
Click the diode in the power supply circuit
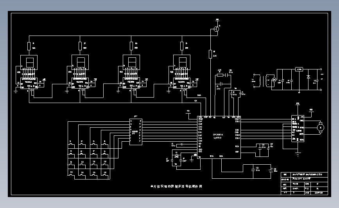[309, 77]
